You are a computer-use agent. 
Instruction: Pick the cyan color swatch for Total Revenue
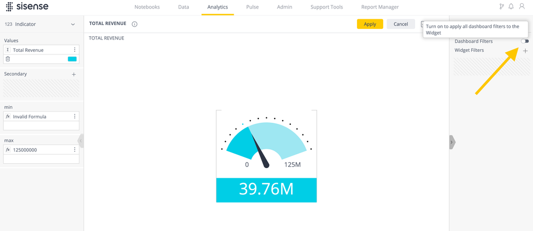pos(72,59)
